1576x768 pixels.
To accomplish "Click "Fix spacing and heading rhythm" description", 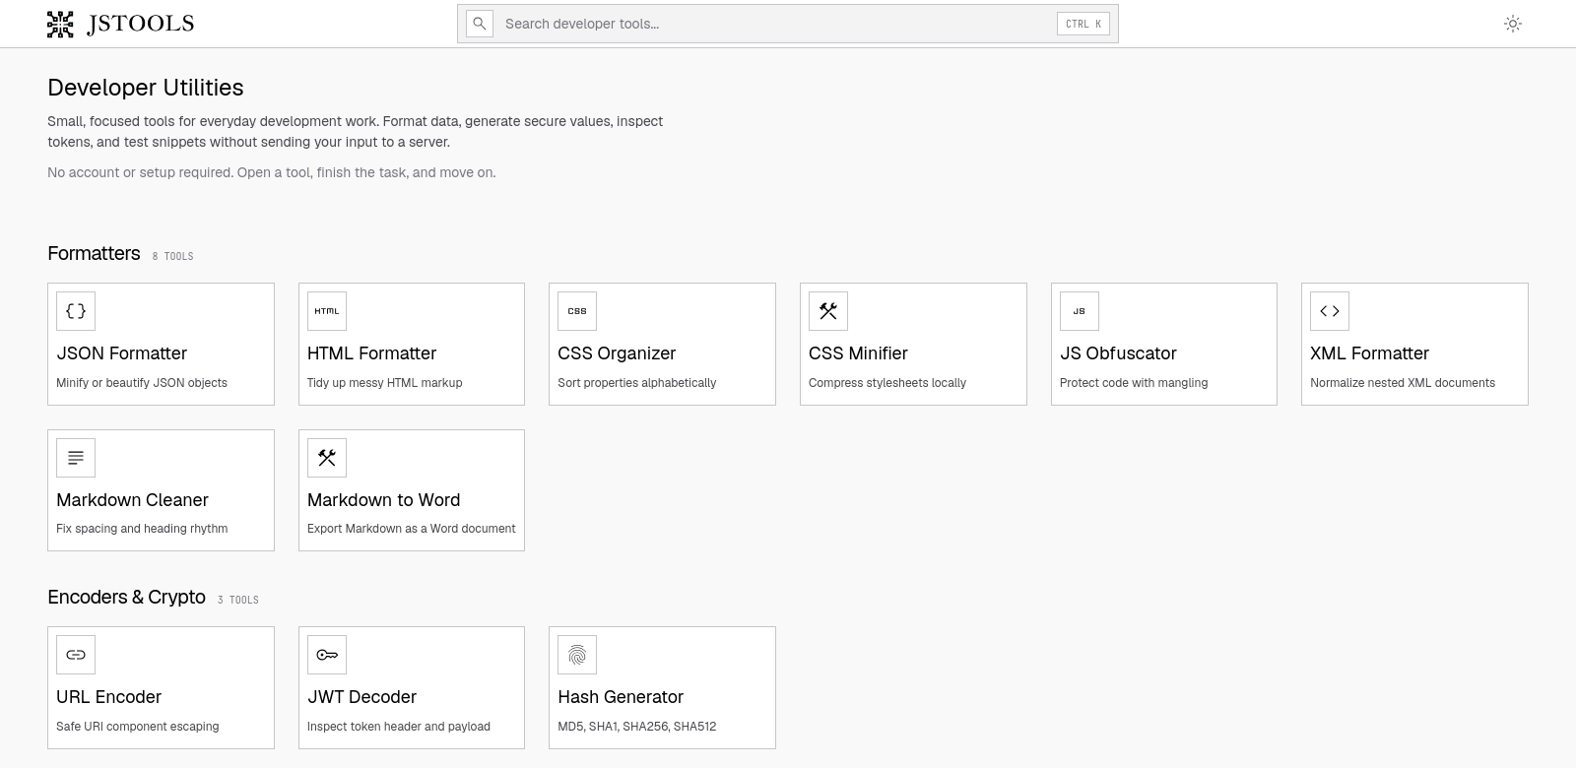I will 142,529.
